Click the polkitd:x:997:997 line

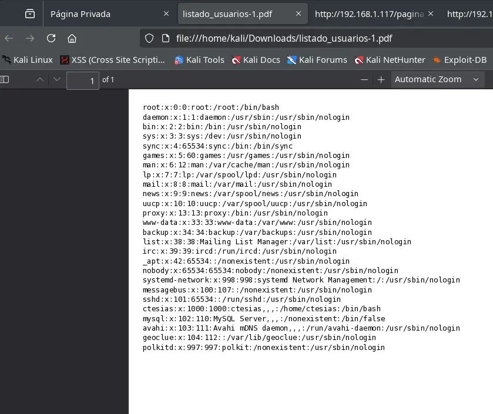[264, 348]
